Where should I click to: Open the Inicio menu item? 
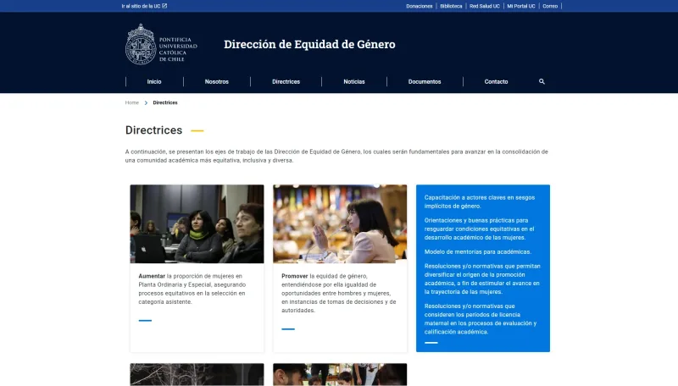tap(154, 81)
